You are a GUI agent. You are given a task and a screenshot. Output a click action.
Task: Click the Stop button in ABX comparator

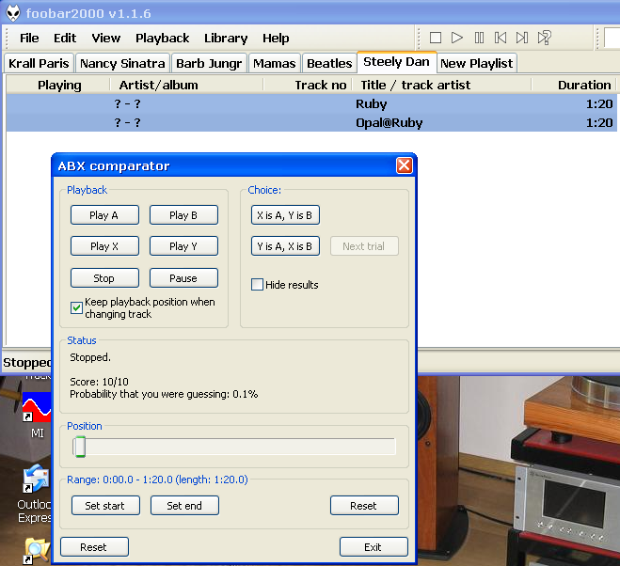(x=104, y=278)
